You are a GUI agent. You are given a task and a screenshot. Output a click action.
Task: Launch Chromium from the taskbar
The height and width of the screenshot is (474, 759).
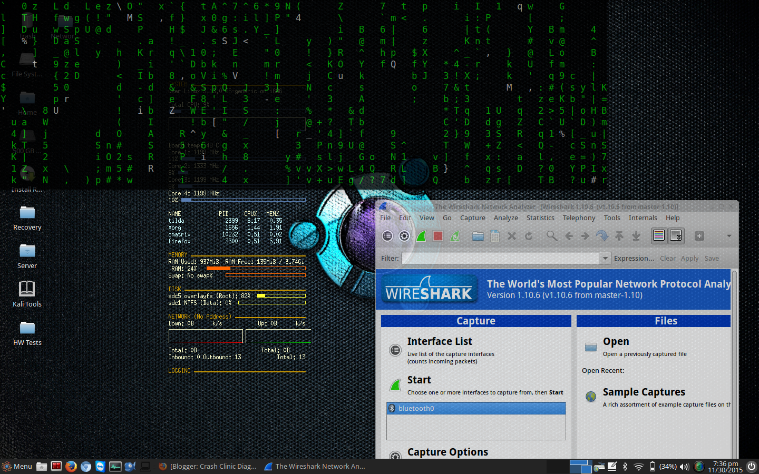85,466
